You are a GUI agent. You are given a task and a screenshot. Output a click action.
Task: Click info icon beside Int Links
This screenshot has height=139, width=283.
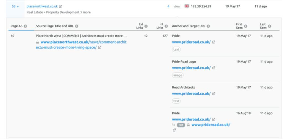pyautogui.click(x=166, y=26)
